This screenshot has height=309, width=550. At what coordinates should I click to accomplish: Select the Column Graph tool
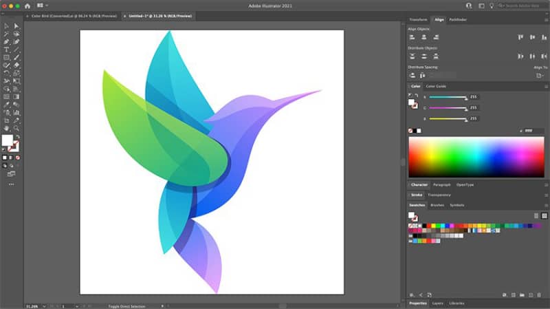pos(16,113)
